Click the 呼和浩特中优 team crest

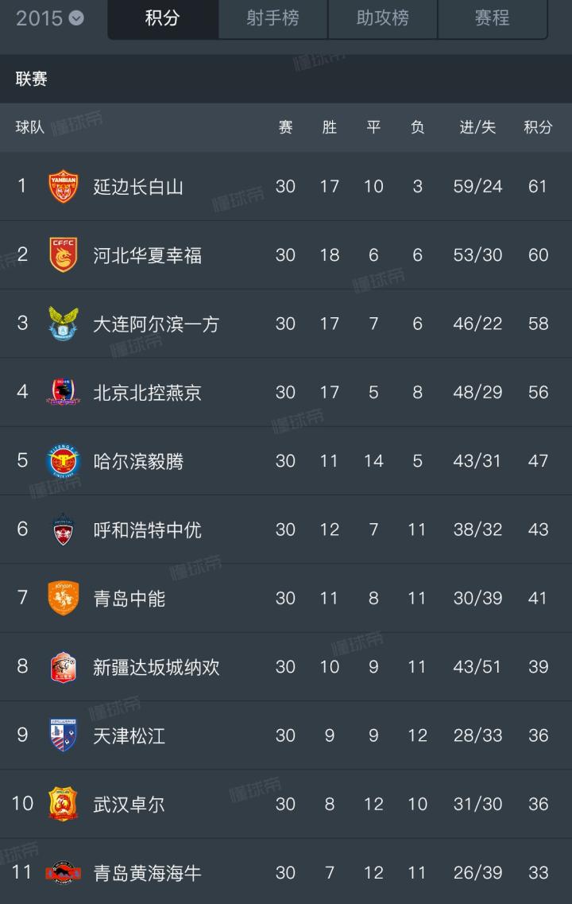64,529
